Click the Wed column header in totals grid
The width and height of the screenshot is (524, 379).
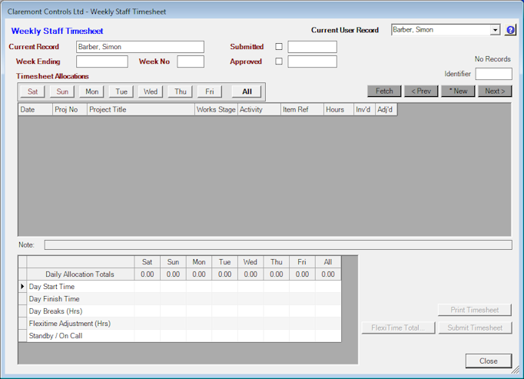coord(250,262)
